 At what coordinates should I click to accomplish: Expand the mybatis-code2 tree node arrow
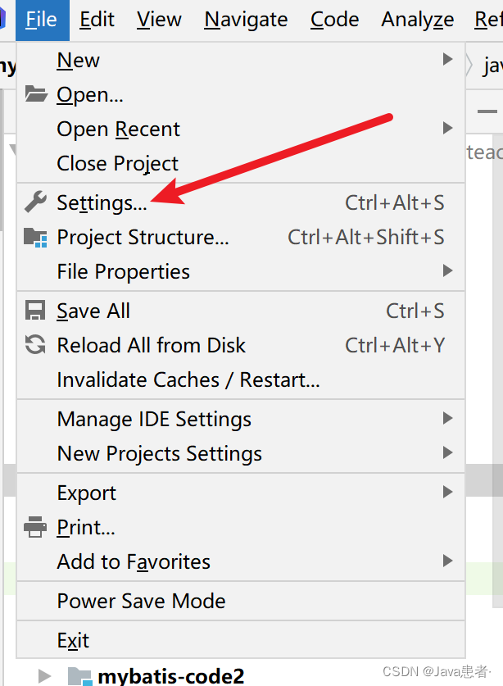click(x=44, y=676)
